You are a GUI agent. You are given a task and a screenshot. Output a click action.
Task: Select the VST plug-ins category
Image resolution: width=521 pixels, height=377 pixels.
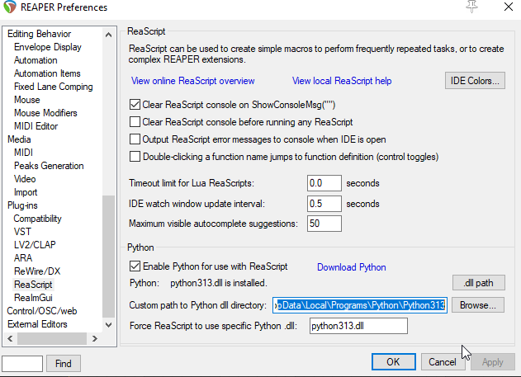[22, 232]
